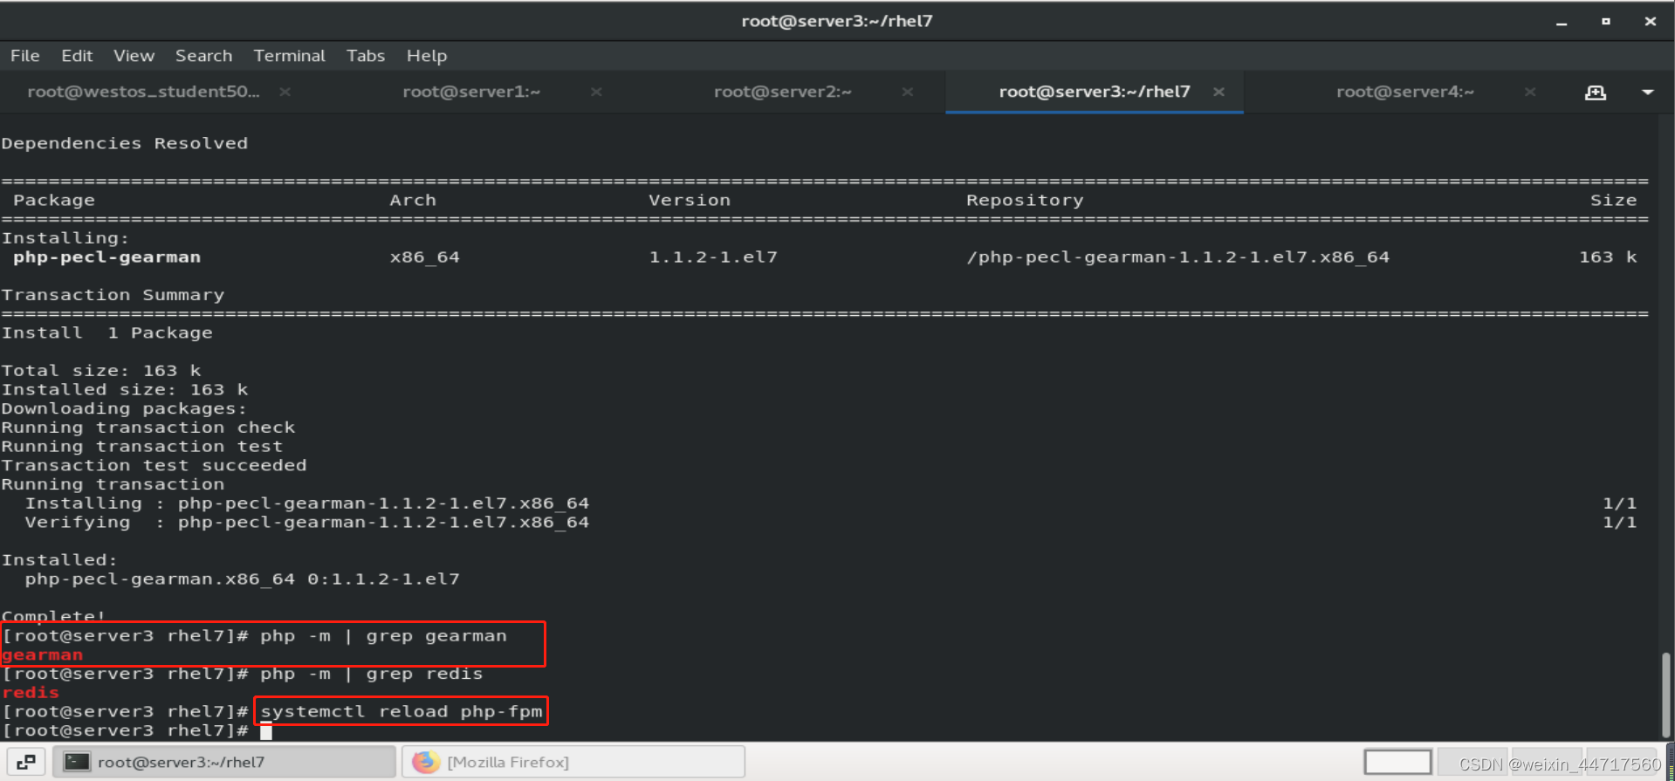Minimize the terminal window
The height and width of the screenshot is (781, 1675).
pyautogui.click(x=1562, y=22)
